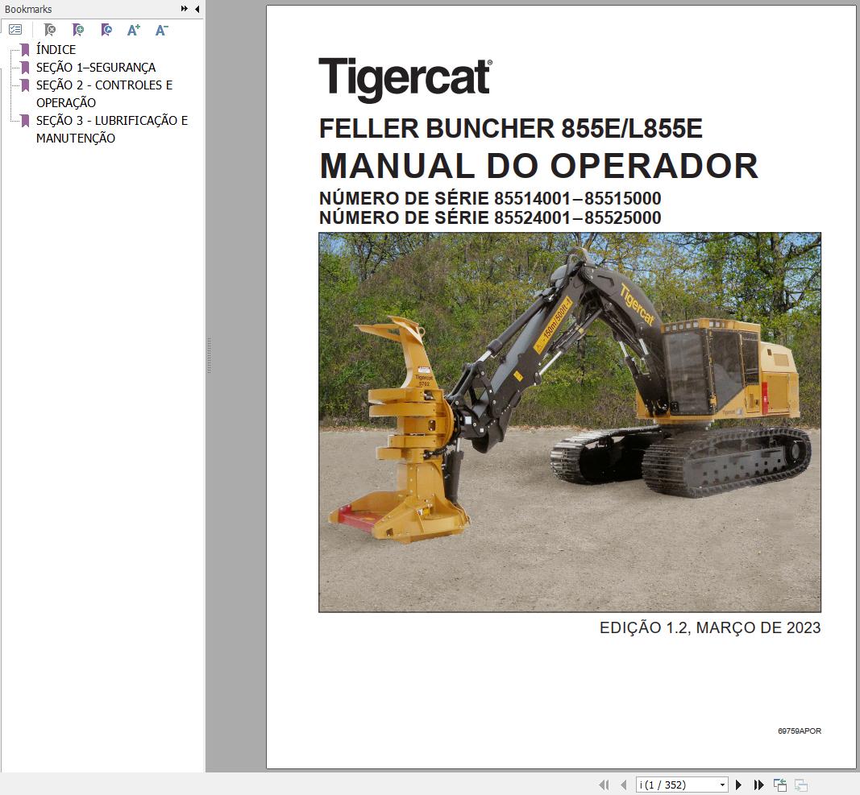The width and height of the screenshot is (860, 795).
Task: Toggle the ÍNDICE bookmark selection
Action: [55, 49]
